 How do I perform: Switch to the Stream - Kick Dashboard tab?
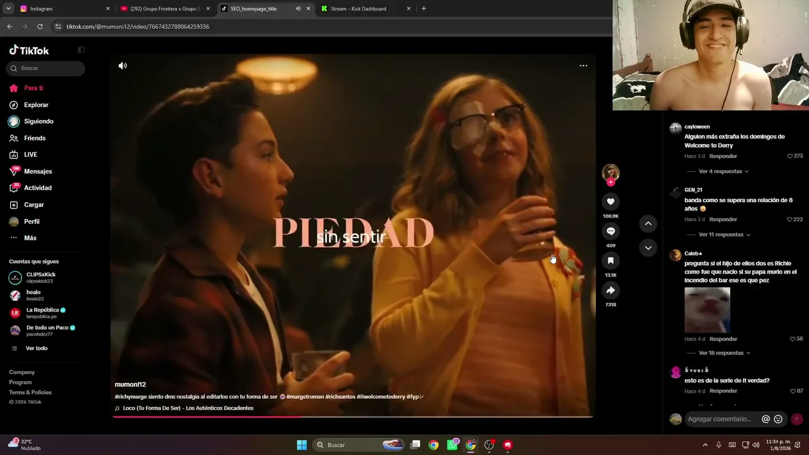pyautogui.click(x=365, y=9)
